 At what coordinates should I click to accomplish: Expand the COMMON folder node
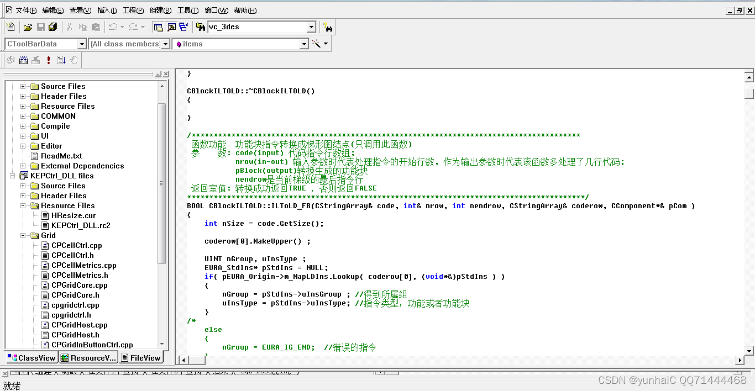[x=23, y=116]
